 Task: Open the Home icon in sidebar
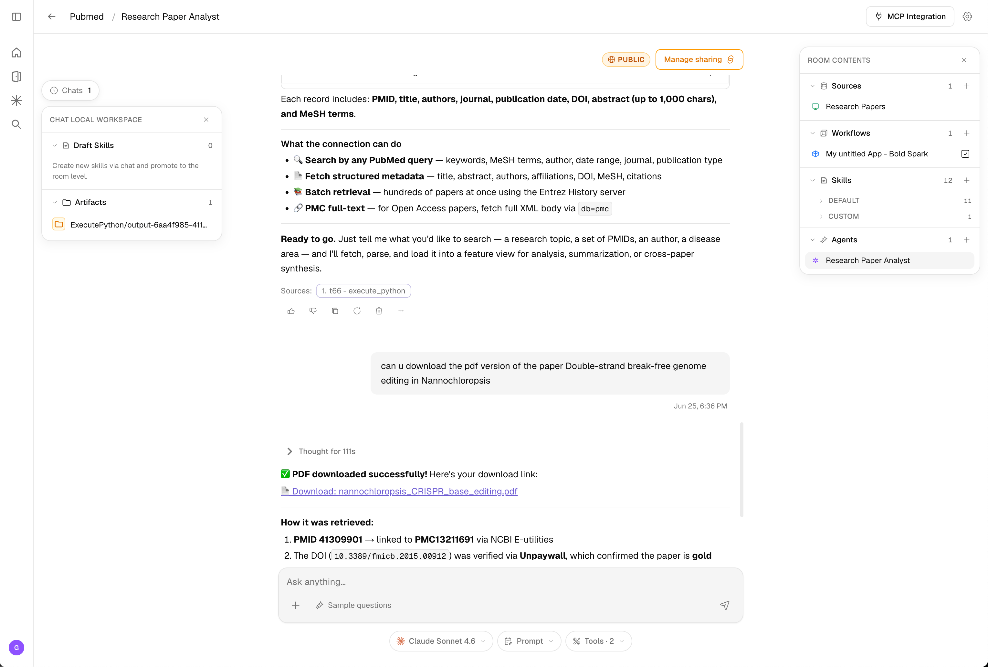(16, 53)
